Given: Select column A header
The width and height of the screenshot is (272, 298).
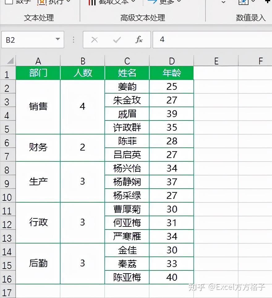Looking at the screenshot, I should (38, 61).
